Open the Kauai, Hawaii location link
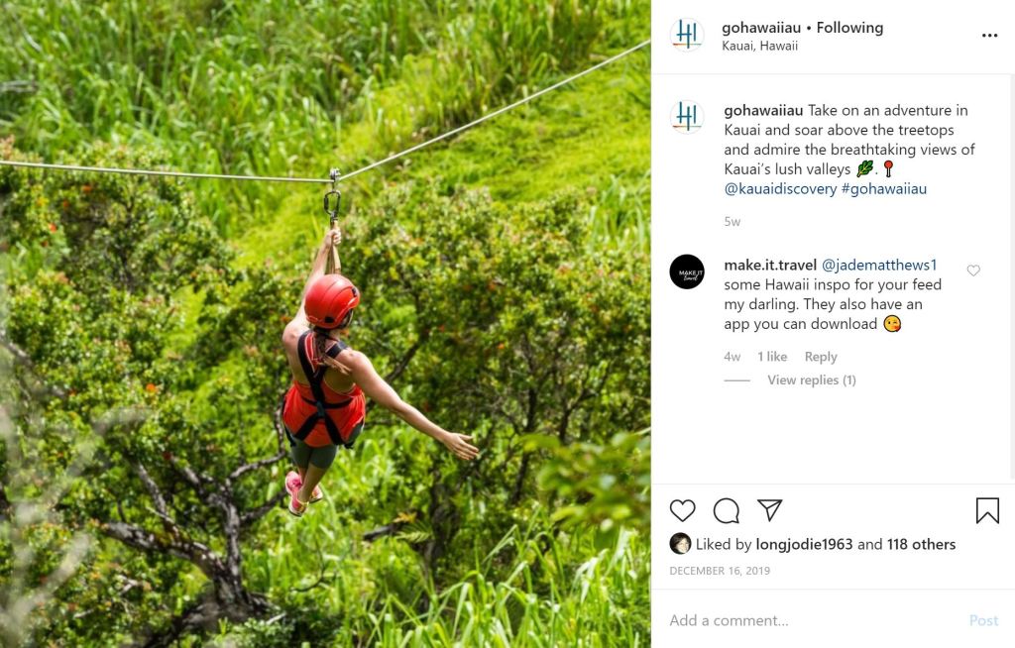Screen dimensions: 1015x648 pos(759,46)
